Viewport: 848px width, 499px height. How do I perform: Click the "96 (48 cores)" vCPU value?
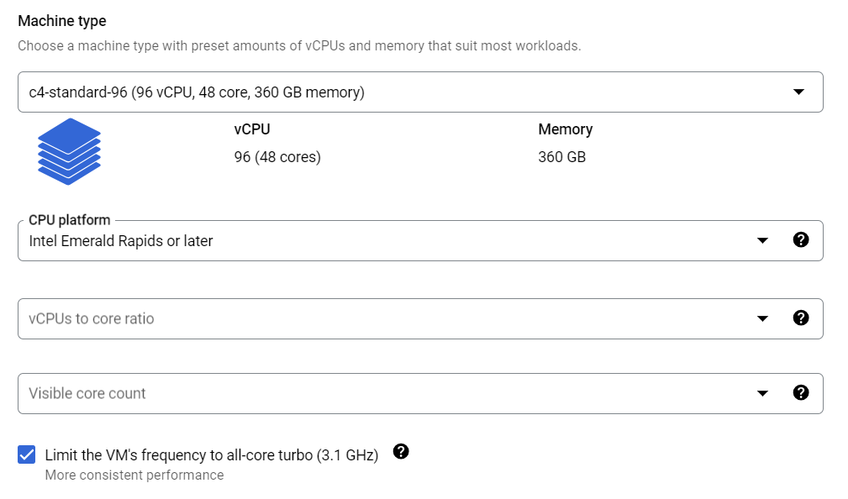[x=277, y=157]
